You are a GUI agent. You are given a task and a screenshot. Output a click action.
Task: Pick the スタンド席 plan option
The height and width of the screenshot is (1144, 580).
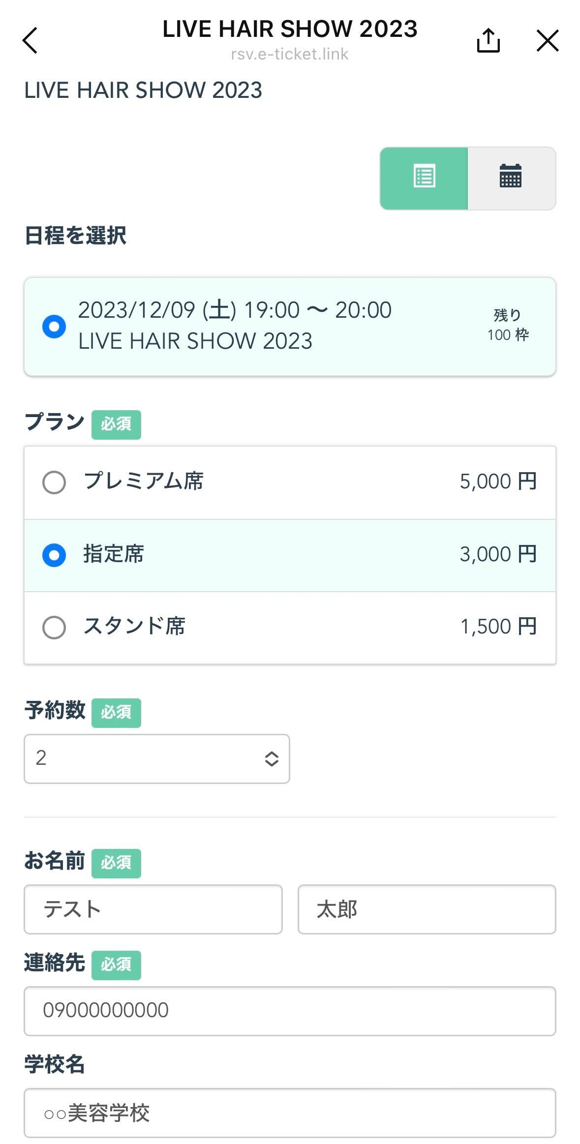point(54,628)
